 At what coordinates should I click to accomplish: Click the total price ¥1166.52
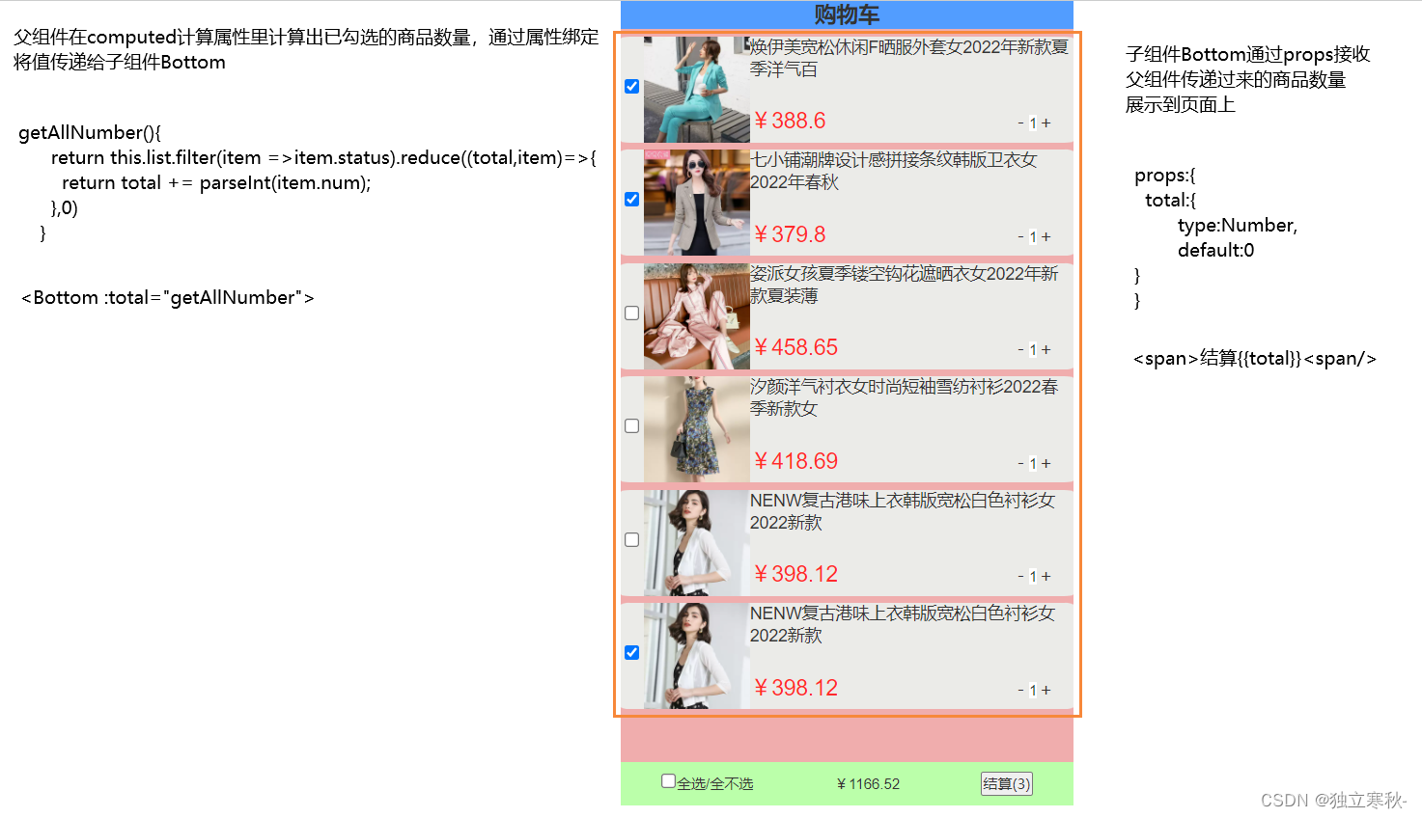(x=868, y=784)
